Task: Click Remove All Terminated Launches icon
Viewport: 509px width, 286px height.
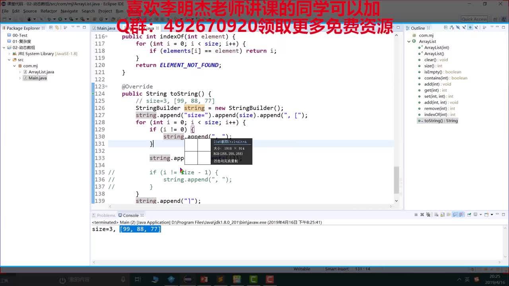Action: [x=428, y=215]
